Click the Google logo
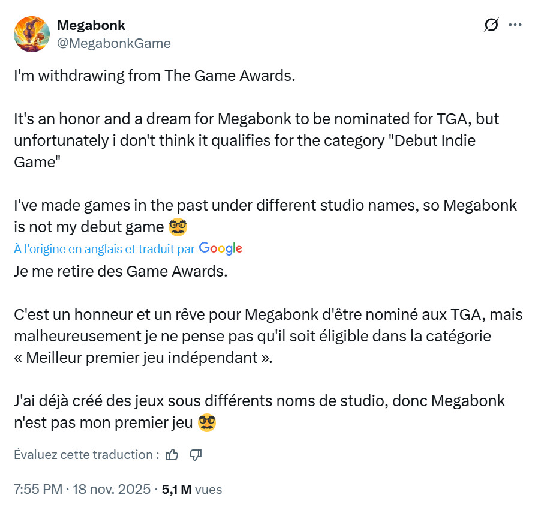 click(x=220, y=248)
